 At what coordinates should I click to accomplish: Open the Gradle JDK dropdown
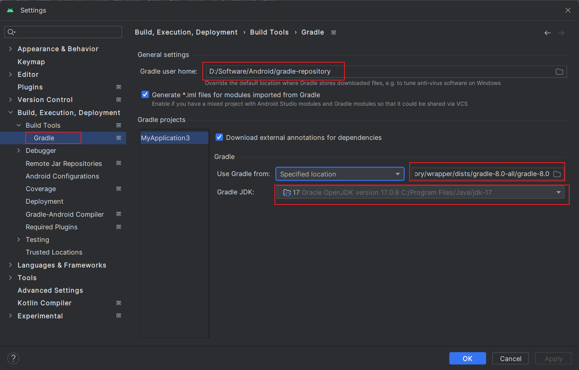[x=420, y=192]
